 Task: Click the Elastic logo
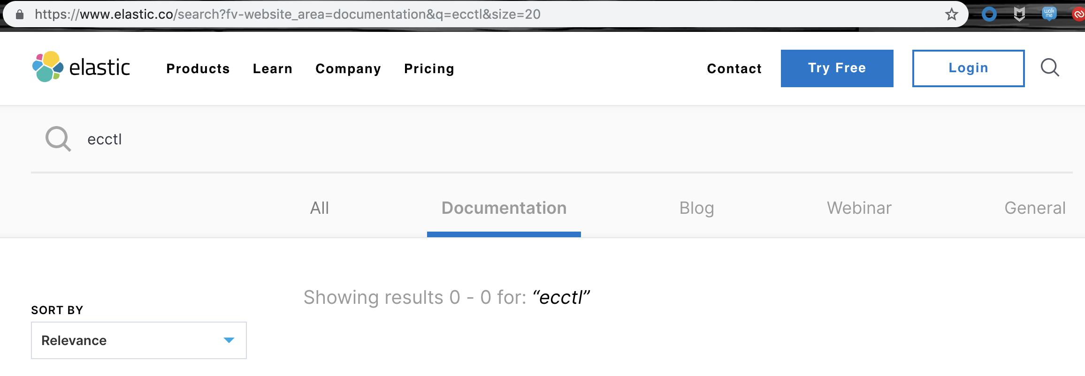pos(81,68)
